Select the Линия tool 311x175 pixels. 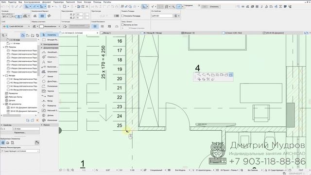tap(50, 76)
